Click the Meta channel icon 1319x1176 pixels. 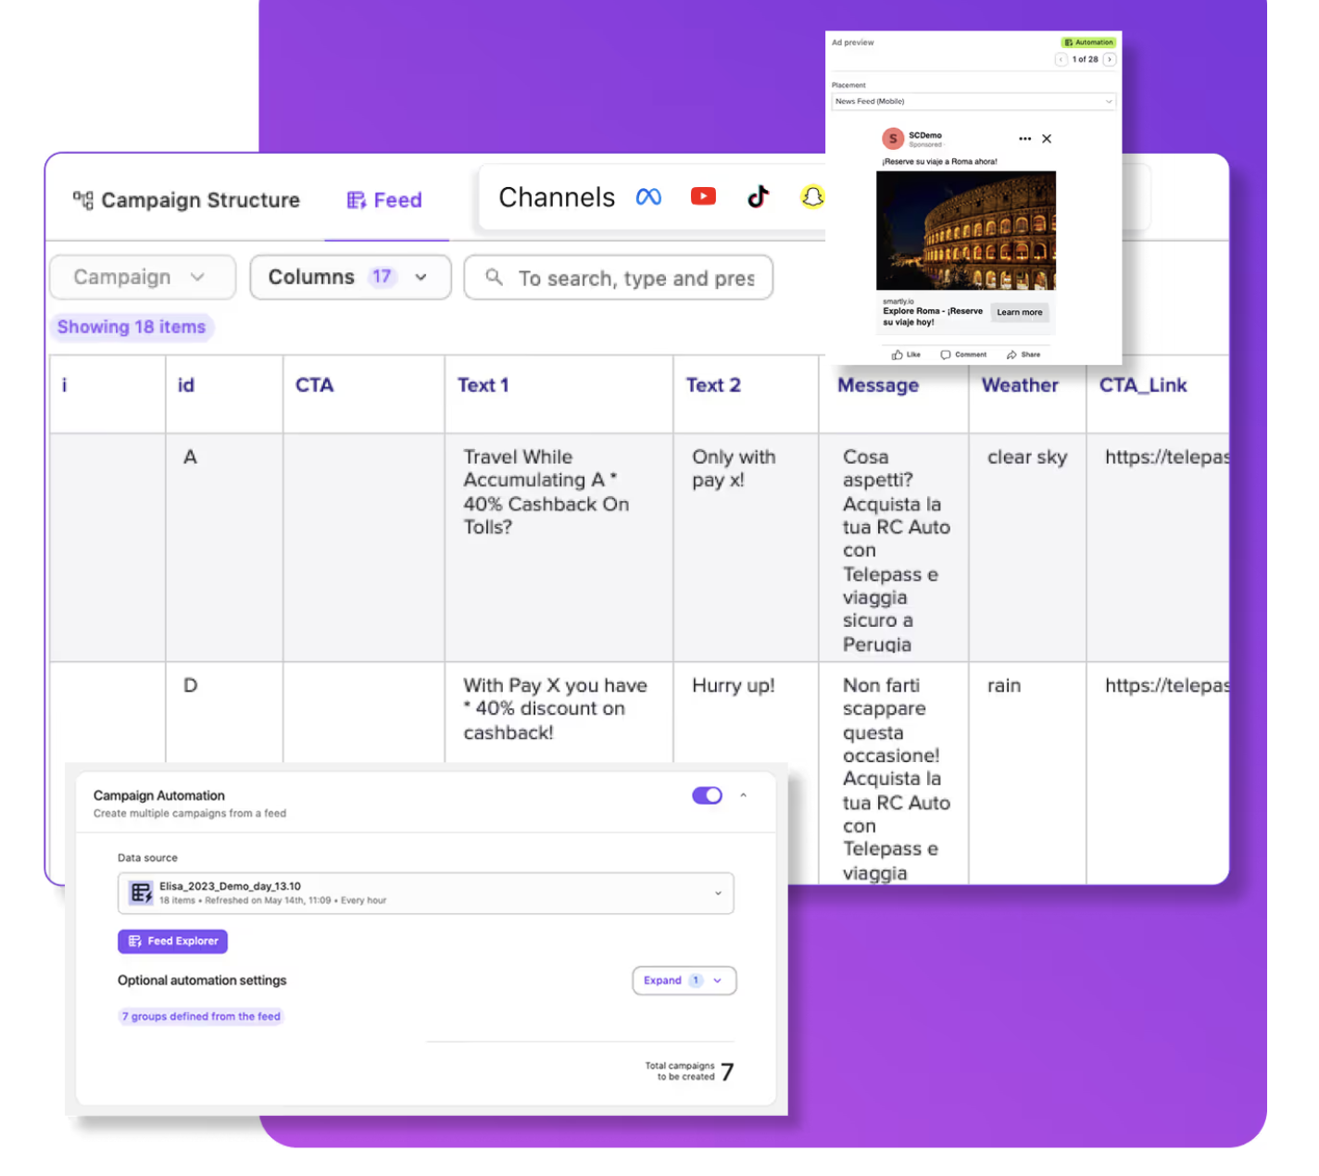(x=648, y=197)
